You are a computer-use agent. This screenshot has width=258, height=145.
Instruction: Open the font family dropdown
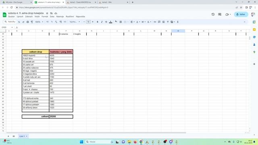tap(75, 22)
